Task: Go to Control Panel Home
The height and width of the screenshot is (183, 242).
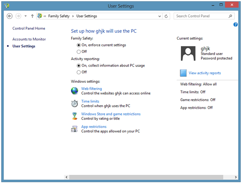Action: 29,28
